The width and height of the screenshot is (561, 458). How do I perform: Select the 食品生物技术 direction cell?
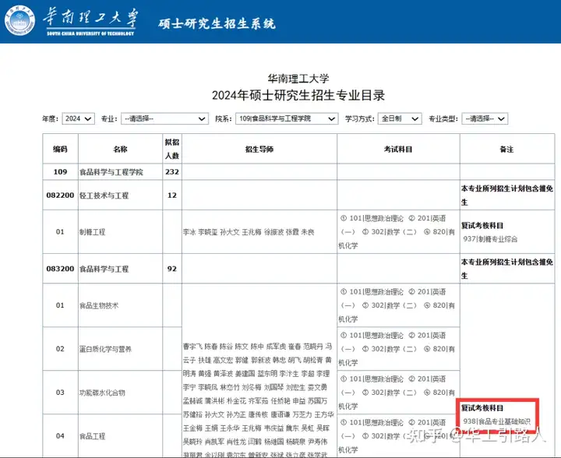click(120, 305)
